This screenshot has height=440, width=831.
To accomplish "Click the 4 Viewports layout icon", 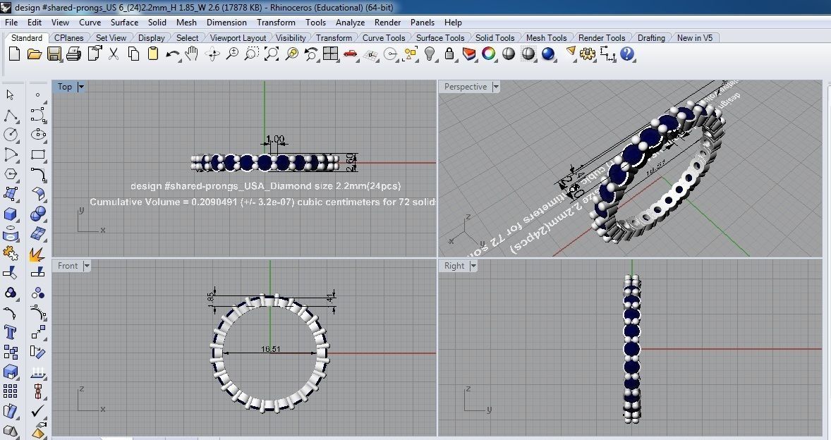I will pyautogui.click(x=331, y=54).
